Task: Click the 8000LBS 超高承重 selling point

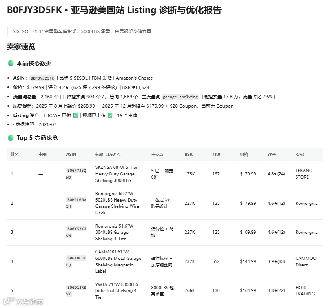Action: tap(162, 290)
